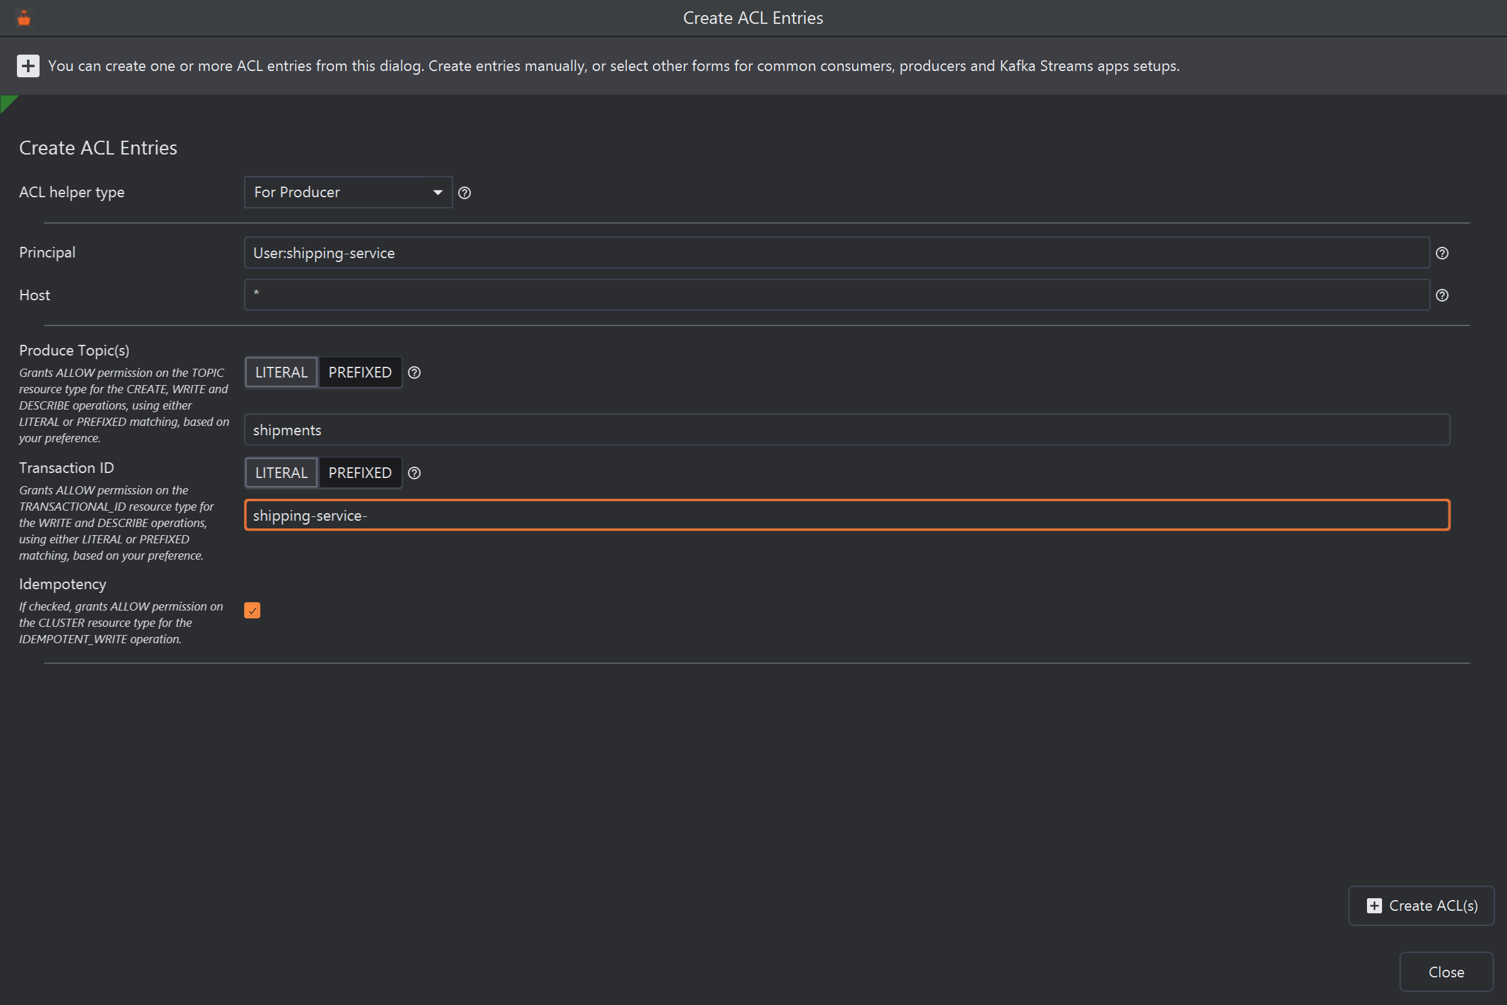Click the green corner triangle marker
This screenshot has width=1507, height=1005.
[x=7, y=102]
